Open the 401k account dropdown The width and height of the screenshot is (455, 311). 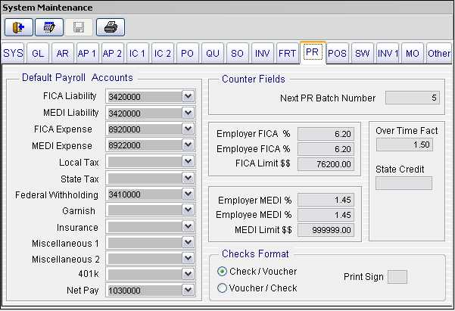188,274
